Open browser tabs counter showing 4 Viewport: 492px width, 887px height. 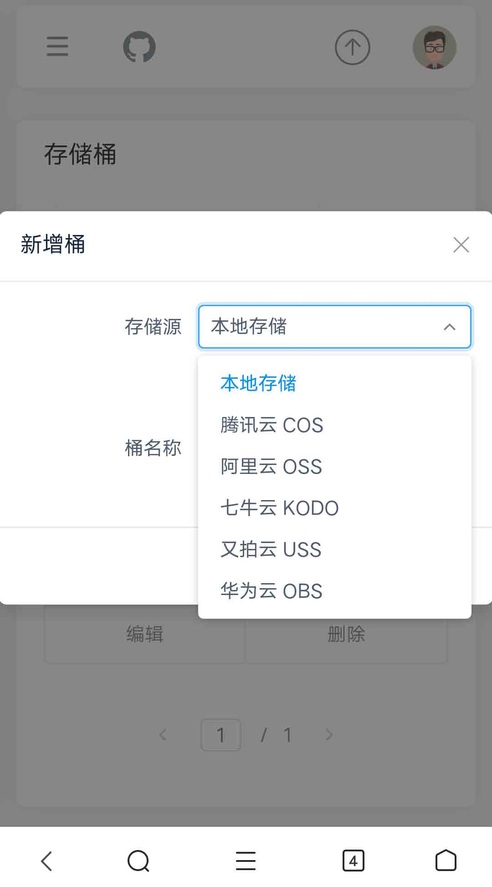353,861
